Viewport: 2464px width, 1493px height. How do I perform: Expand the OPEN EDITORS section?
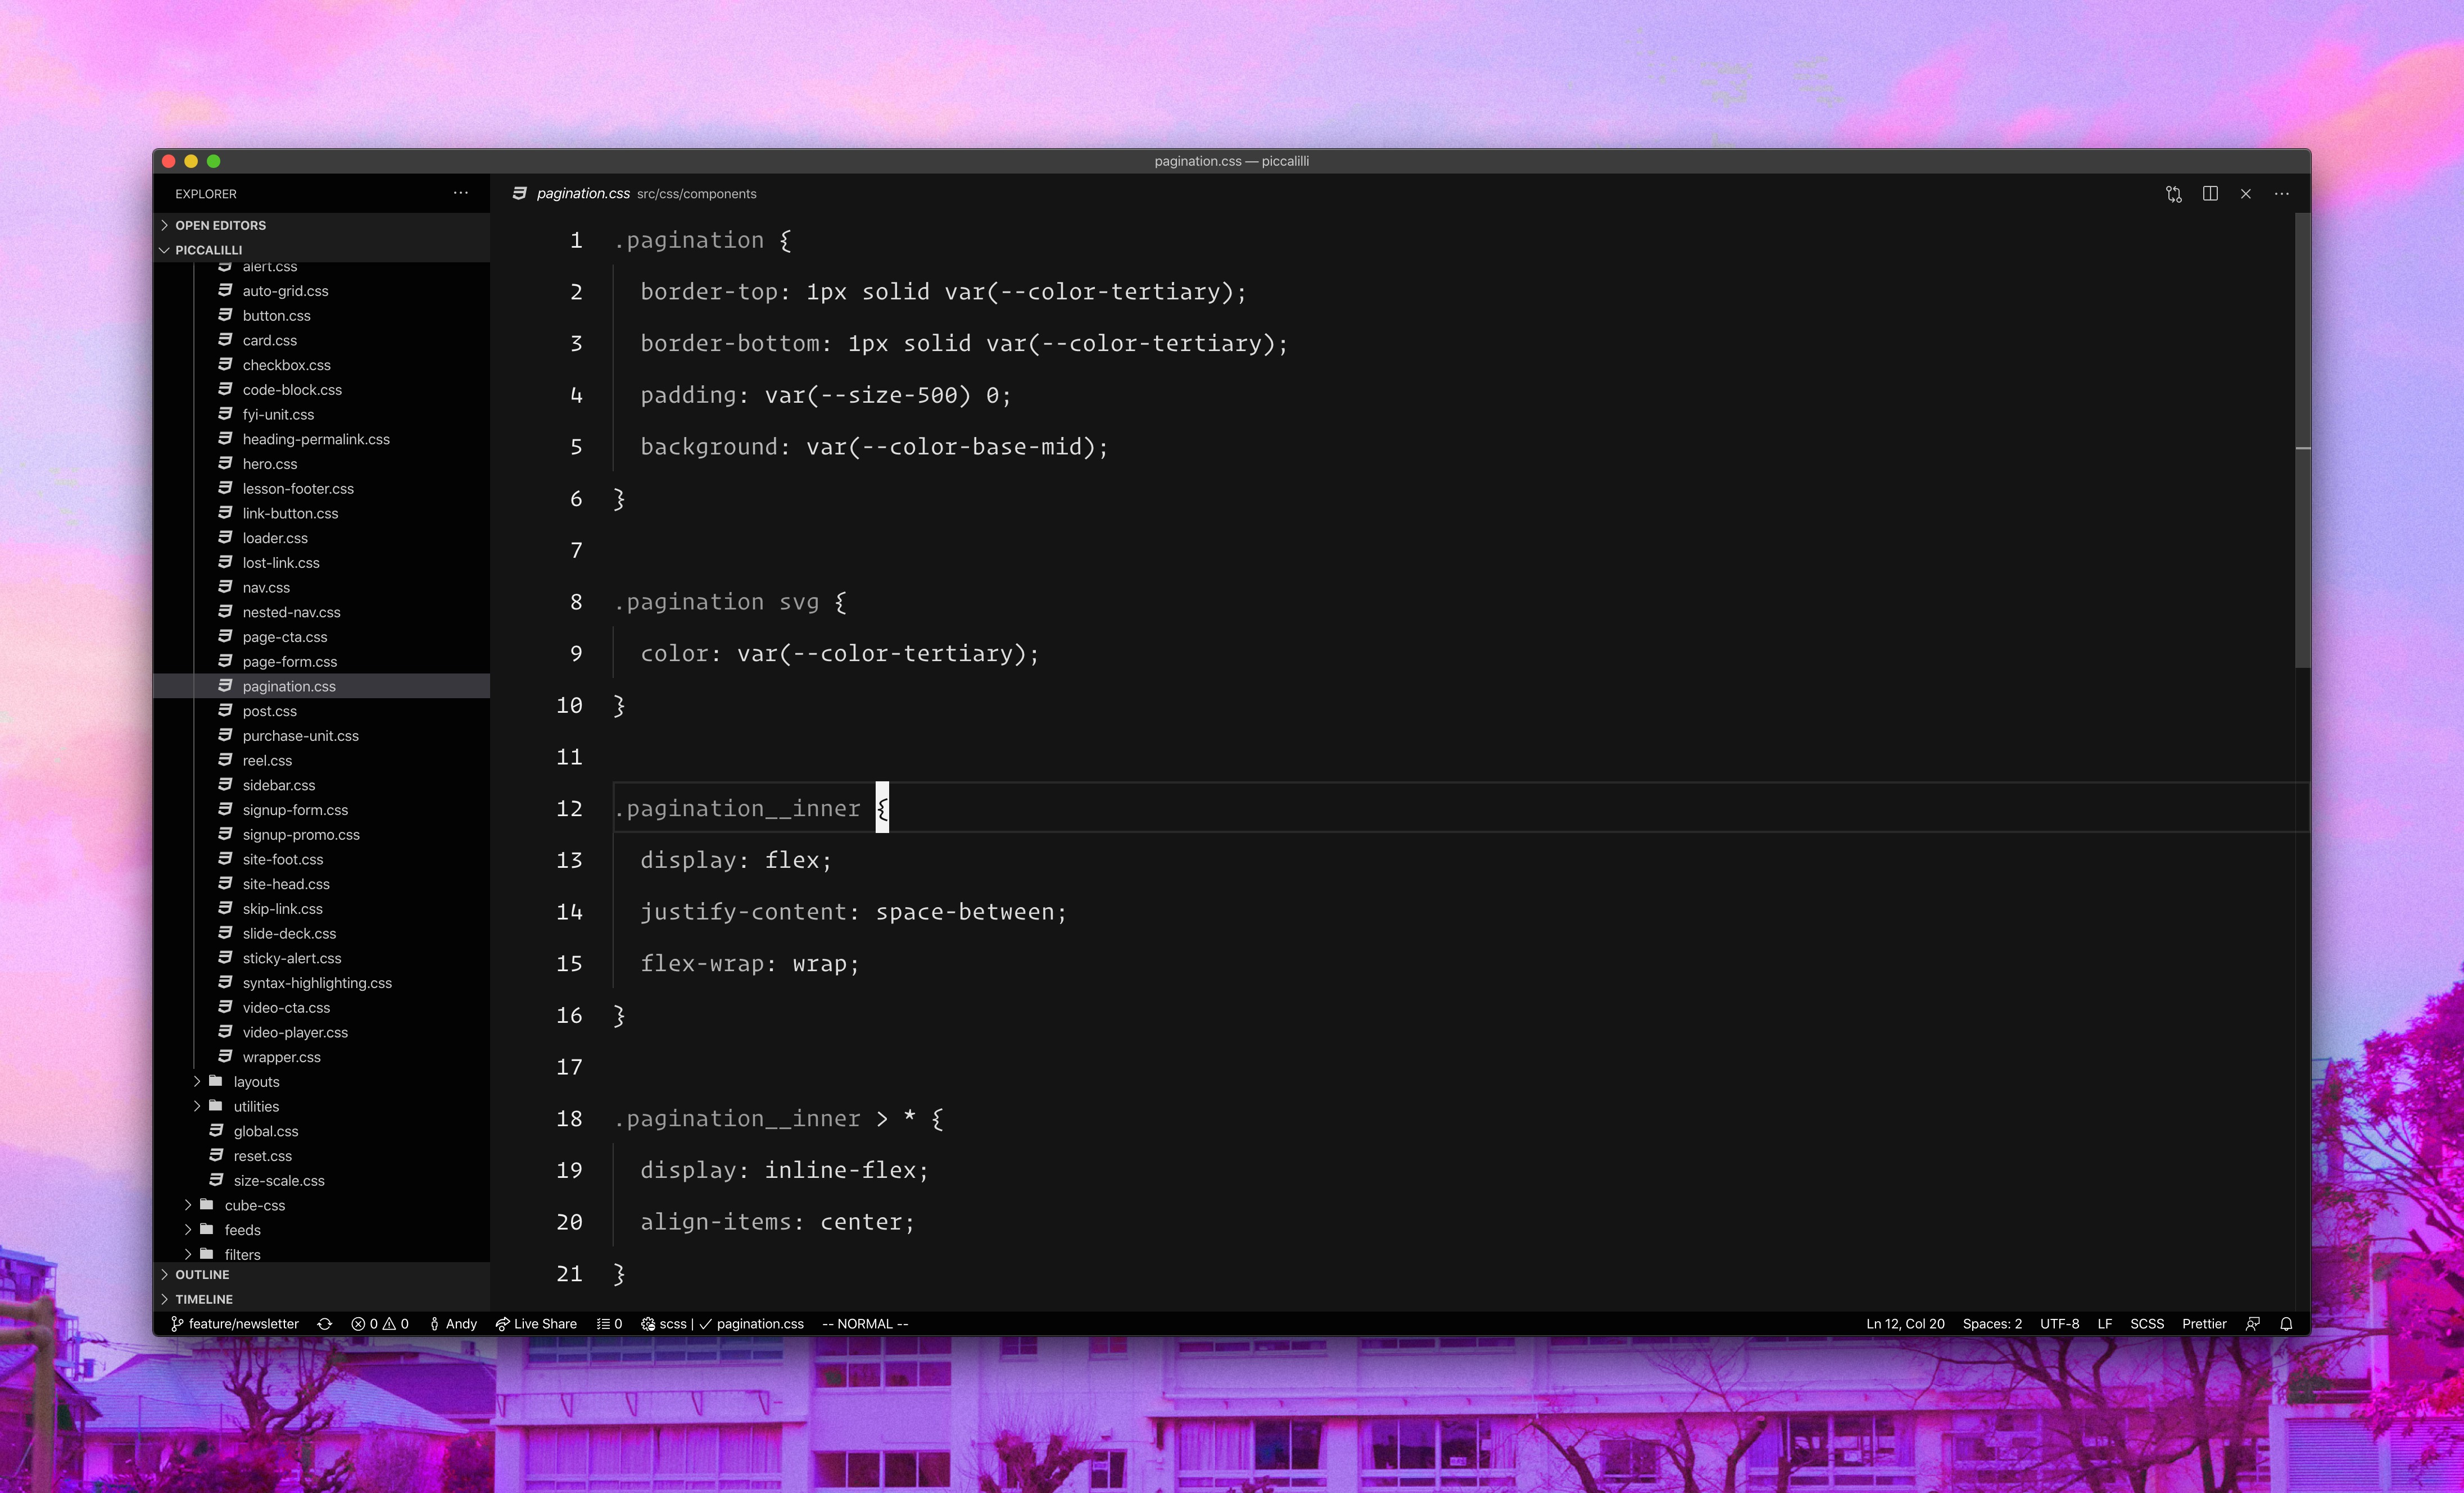(220, 225)
